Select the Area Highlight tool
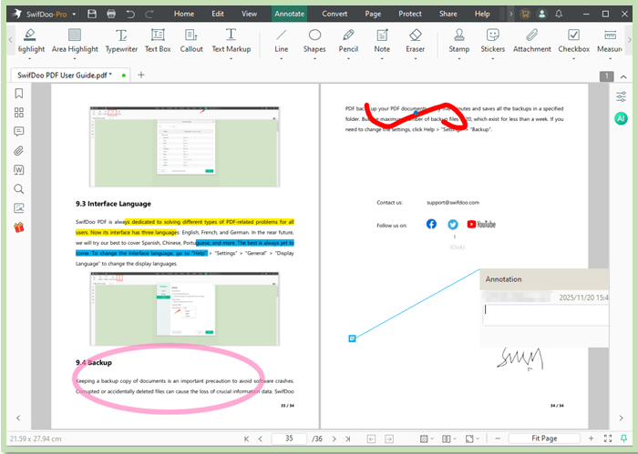Image resolution: width=638 pixels, height=454 pixels. point(75,41)
